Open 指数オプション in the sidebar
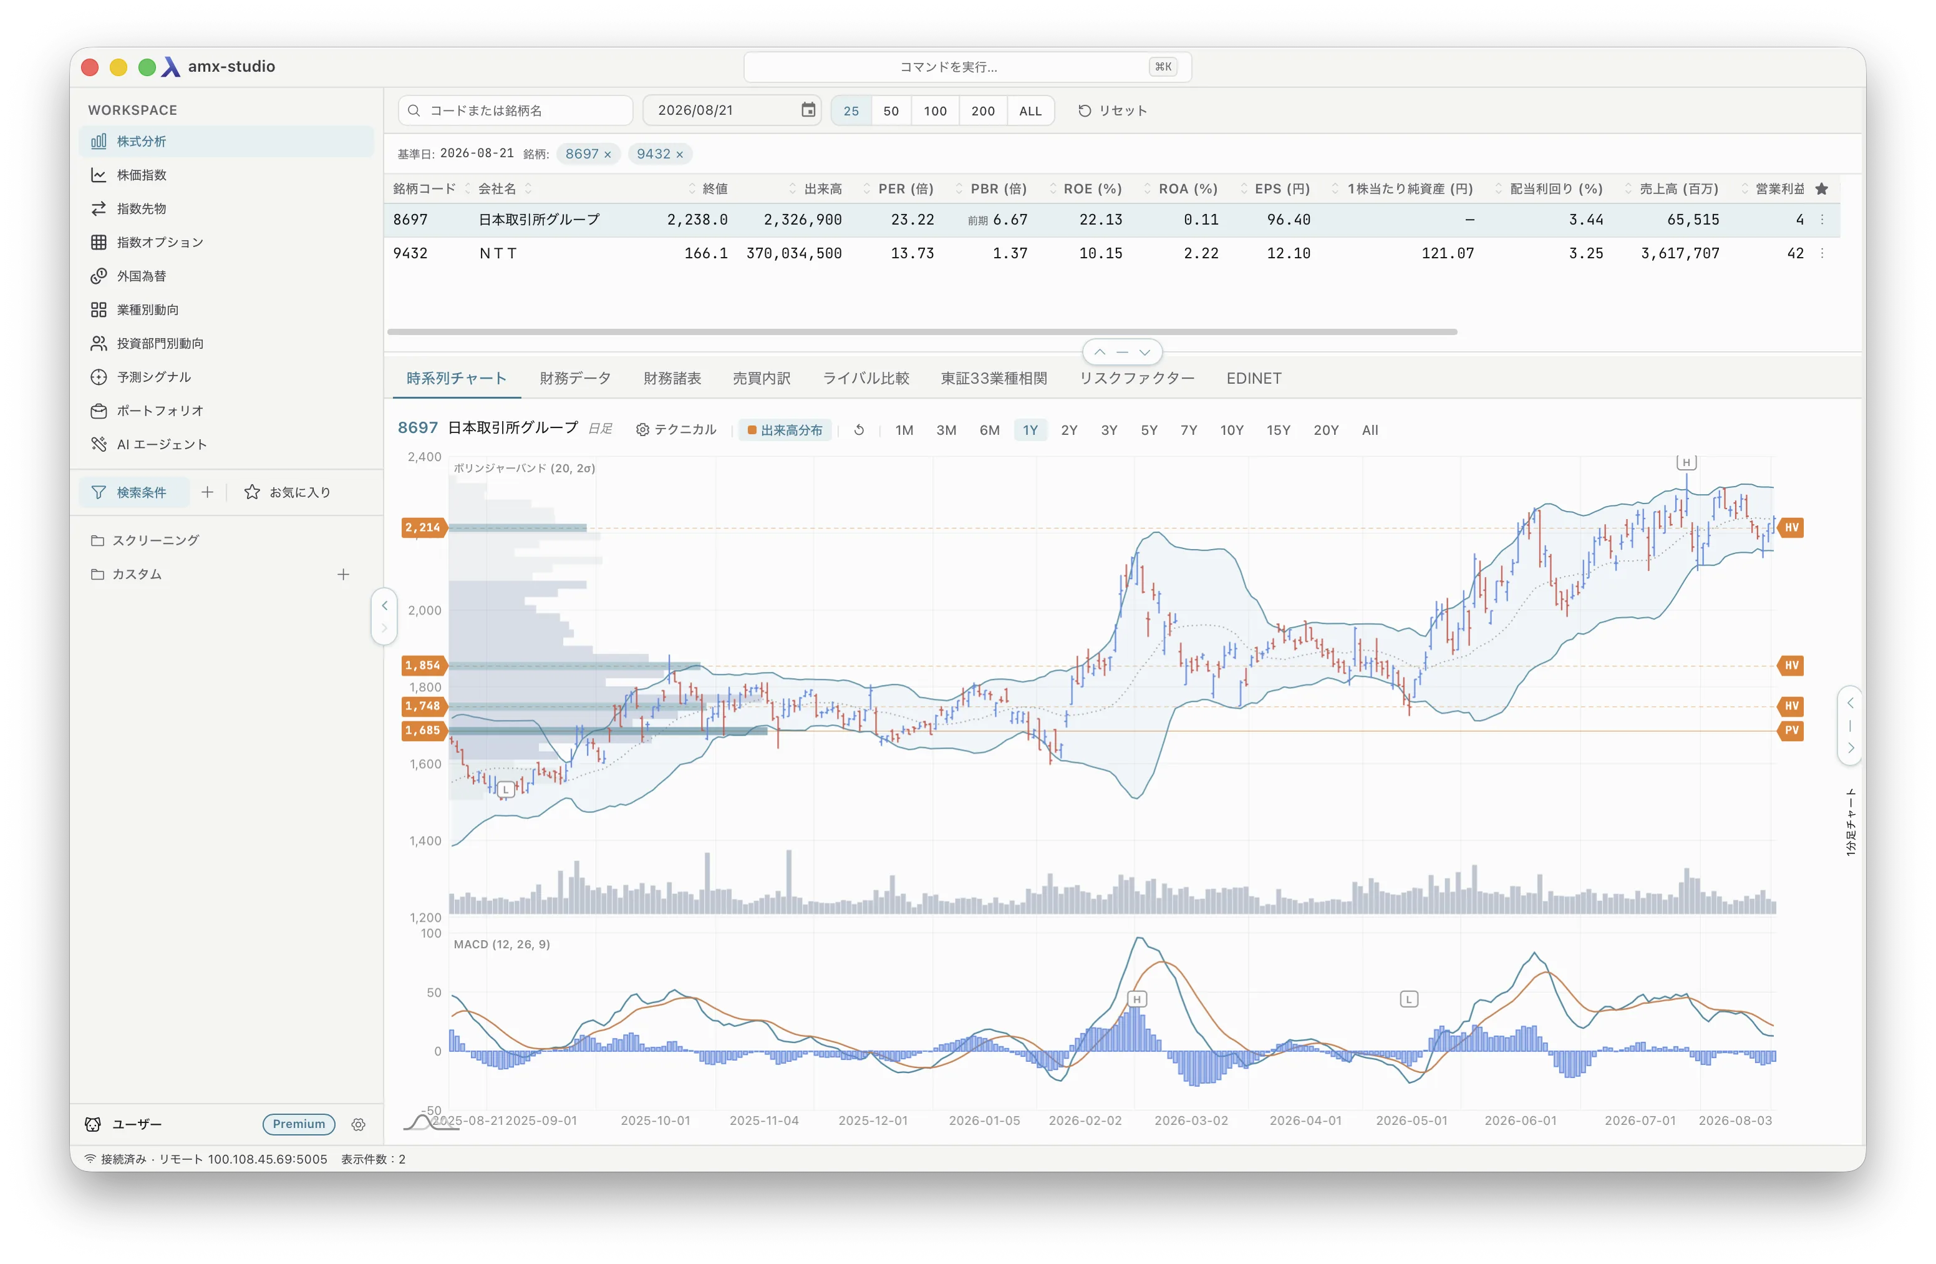This screenshot has width=1936, height=1264. tap(226, 241)
